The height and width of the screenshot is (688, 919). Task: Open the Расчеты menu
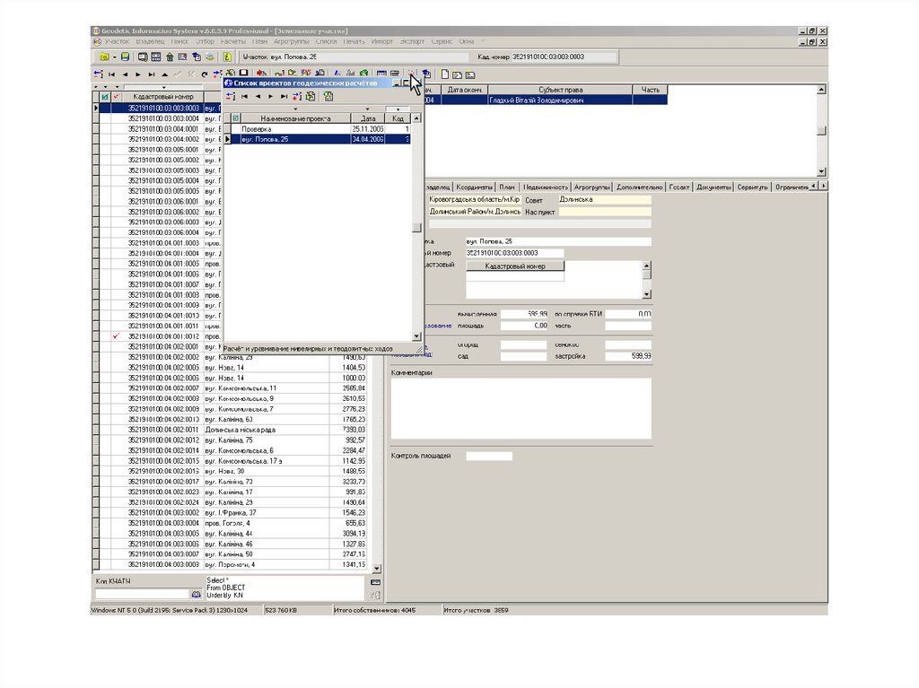point(233,41)
